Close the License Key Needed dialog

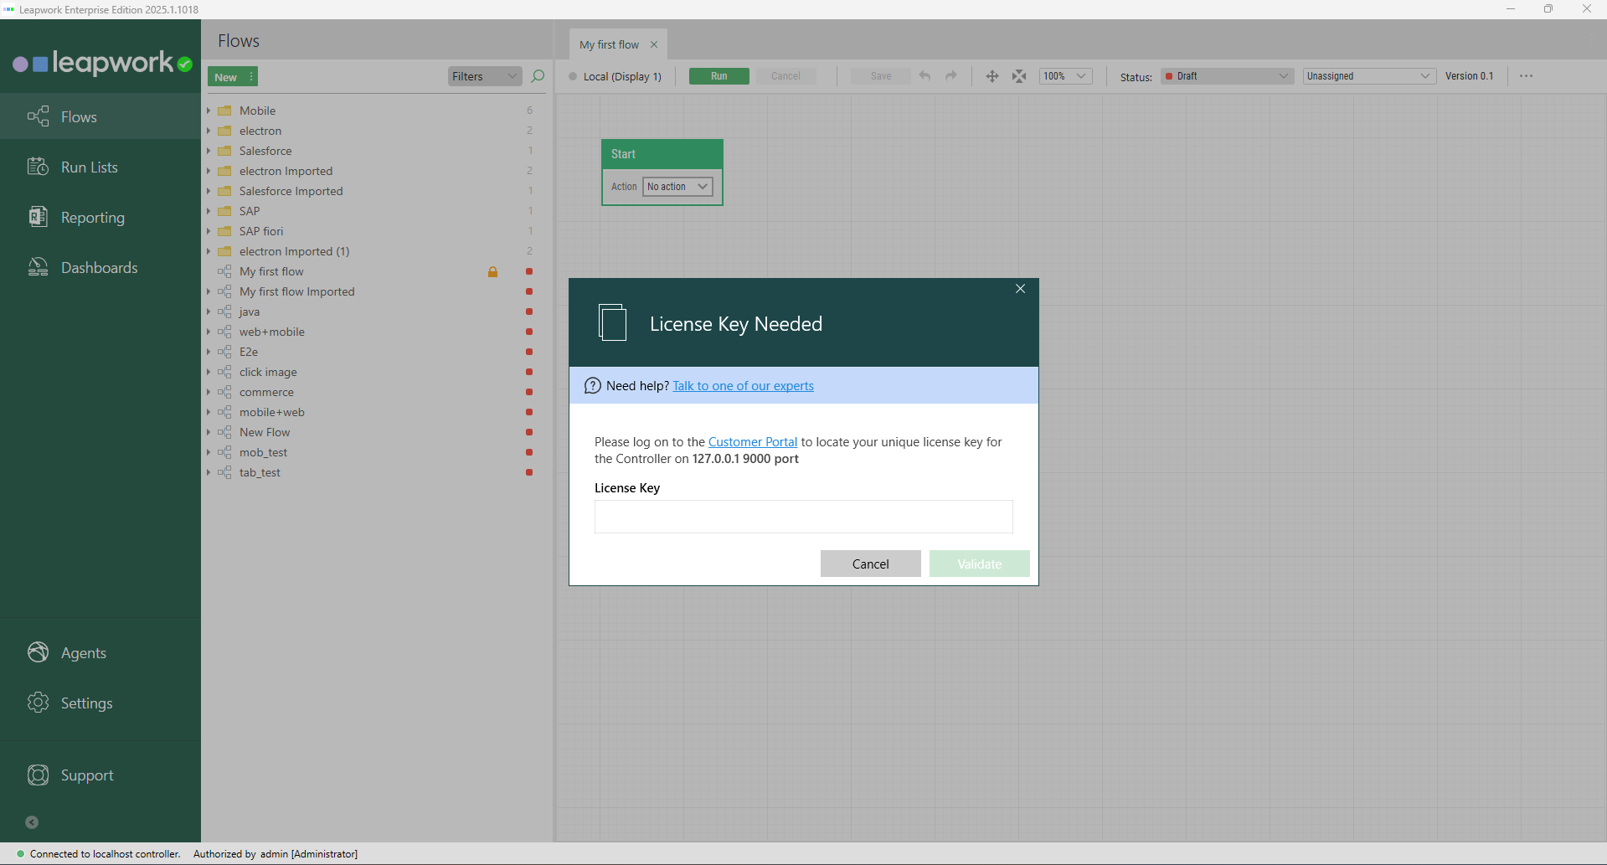[x=1020, y=289]
